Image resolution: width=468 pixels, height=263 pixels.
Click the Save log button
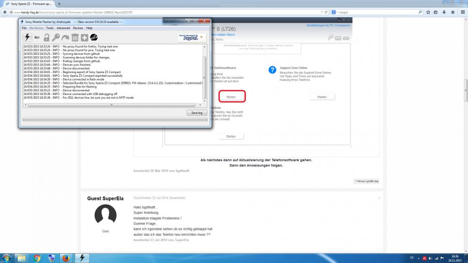(x=197, y=113)
